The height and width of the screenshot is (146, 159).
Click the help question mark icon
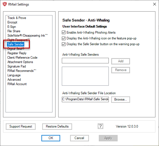click(100, 126)
